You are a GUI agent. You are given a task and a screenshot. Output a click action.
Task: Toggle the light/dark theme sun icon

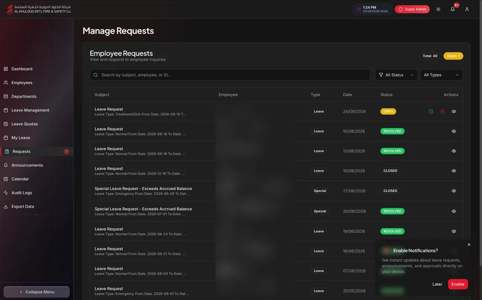click(438, 9)
